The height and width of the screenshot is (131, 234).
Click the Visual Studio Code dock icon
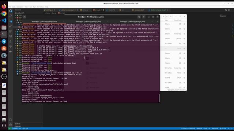[4, 20]
